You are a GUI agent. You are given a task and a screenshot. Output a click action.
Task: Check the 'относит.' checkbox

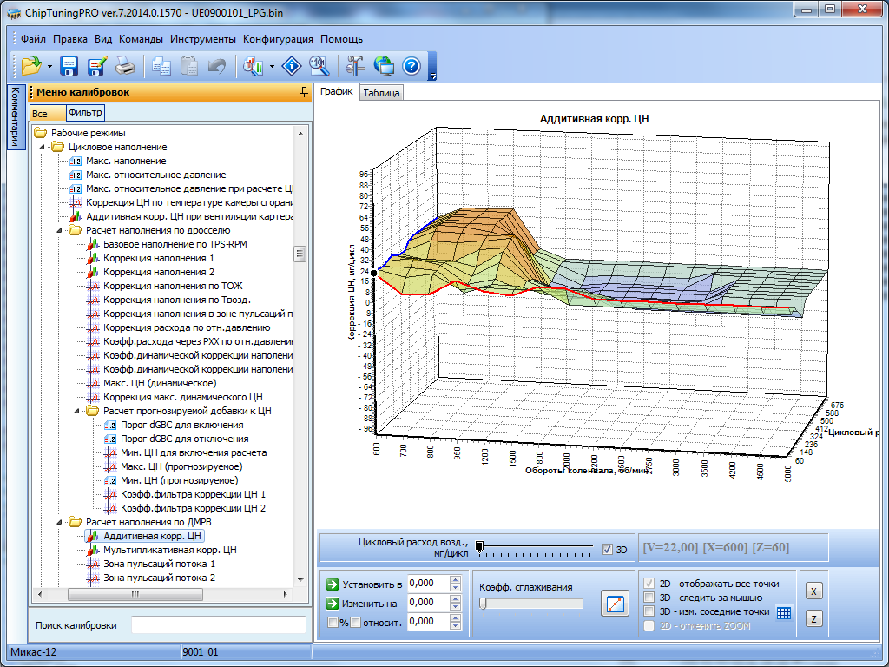pos(355,622)
